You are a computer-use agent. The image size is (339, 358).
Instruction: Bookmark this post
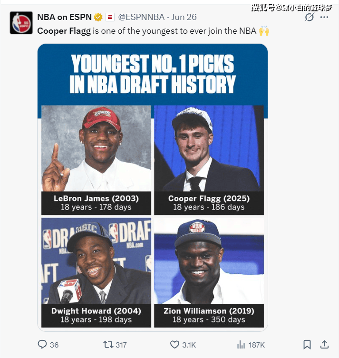[307, 344]
